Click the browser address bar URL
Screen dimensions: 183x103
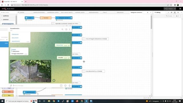(35, 5)
